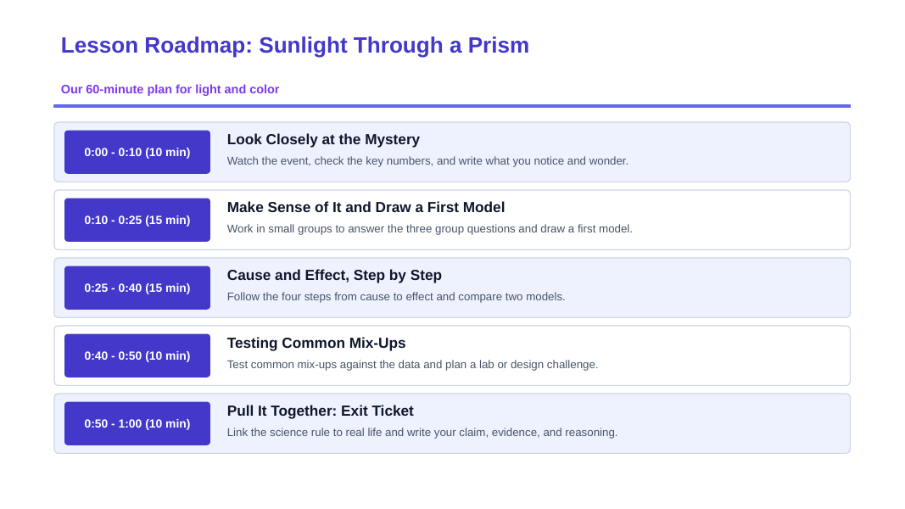Screen dimensions: 905x509
Task: Click the slide title 'Lesson Roadmap: Sunlight Through a Prism'
Action: (295, 45)
